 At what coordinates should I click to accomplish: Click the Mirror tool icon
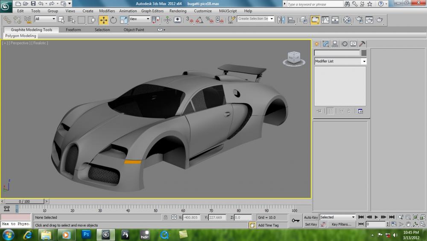[281, 20]
